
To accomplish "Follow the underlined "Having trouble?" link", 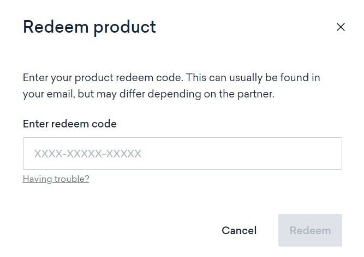I will [56, 179].
